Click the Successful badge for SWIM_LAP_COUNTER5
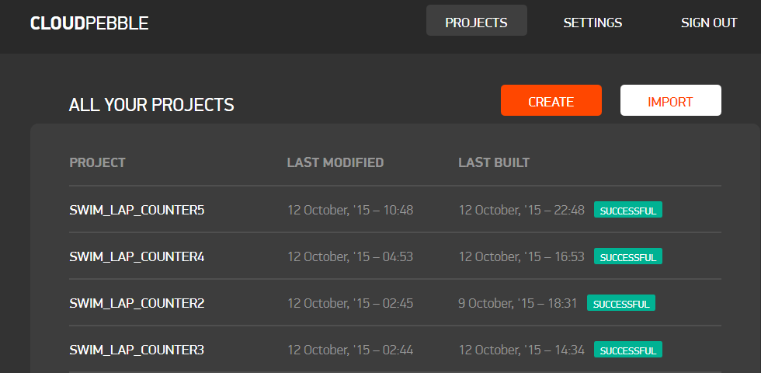 point(628,210)
